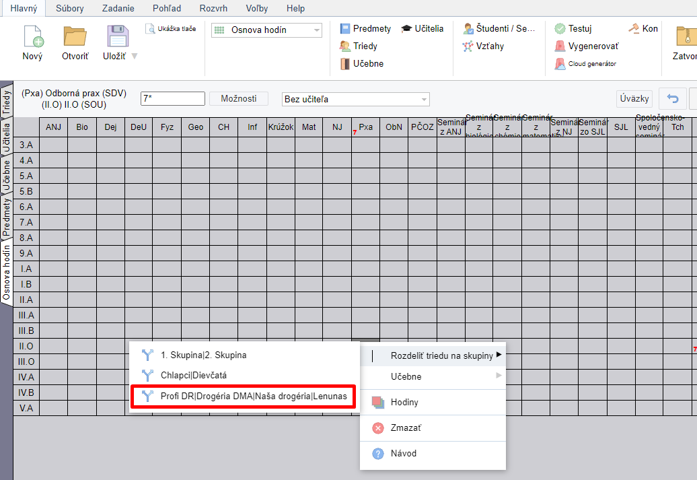The image size is (697, 480).
Task: Select the ANJ column header
Action: (53, 127)
